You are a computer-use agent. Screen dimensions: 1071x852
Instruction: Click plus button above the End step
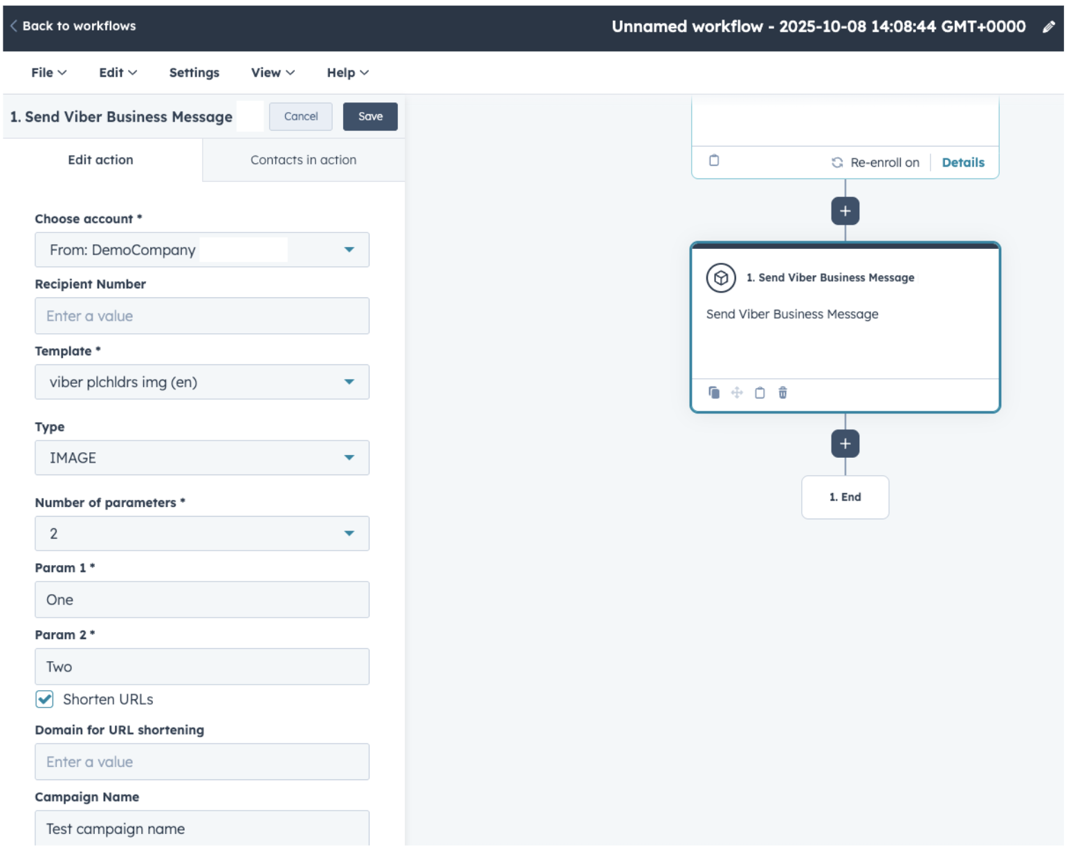845,444
